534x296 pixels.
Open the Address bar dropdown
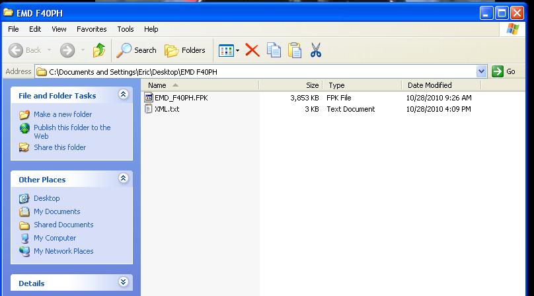(x=481, y=71)
